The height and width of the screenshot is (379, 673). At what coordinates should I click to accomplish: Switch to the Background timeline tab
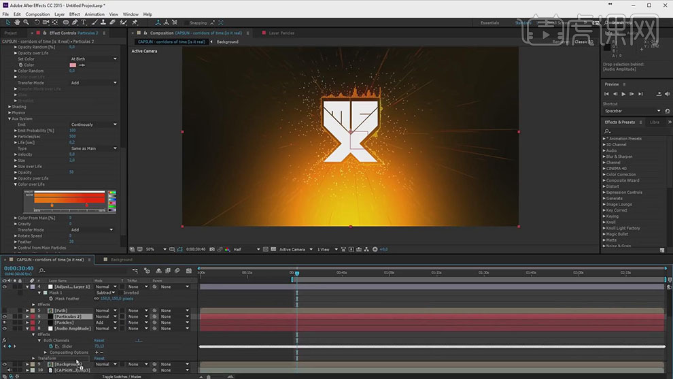pos(121,260)
